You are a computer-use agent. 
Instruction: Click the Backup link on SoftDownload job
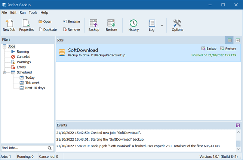point(211,48)
